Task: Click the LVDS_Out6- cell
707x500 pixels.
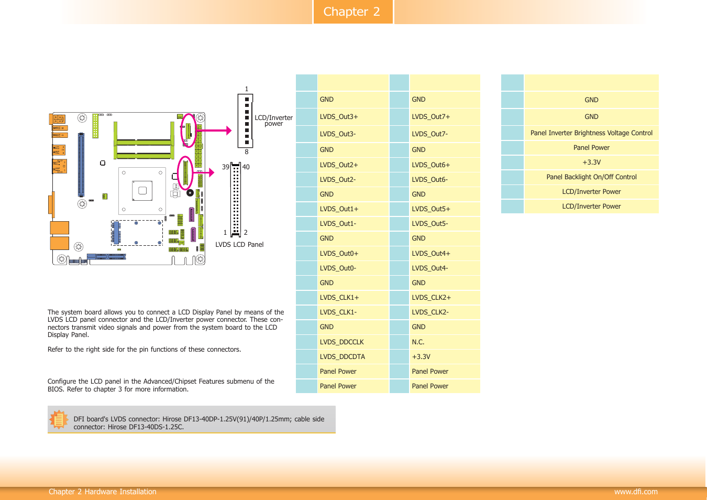Action: (445, 180)
